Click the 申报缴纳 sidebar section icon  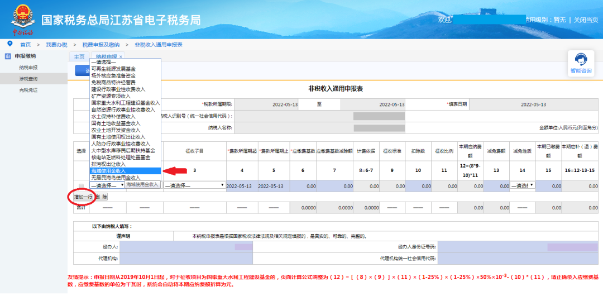pyautogui.click(x=8, y=56)
